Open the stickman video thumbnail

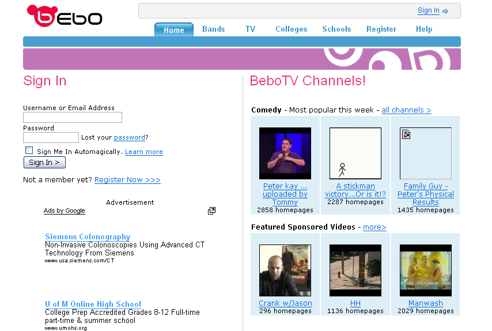coord(355,153)
